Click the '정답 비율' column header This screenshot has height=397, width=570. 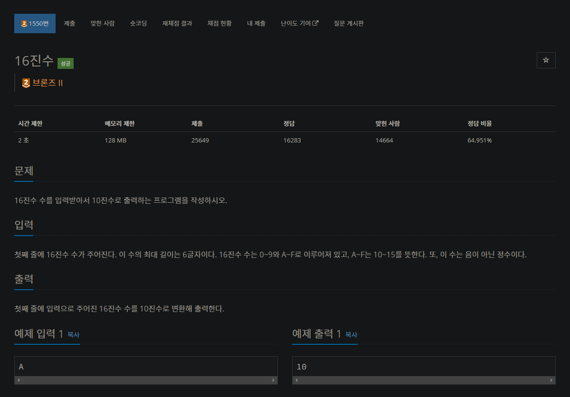[x=480, y=123]
